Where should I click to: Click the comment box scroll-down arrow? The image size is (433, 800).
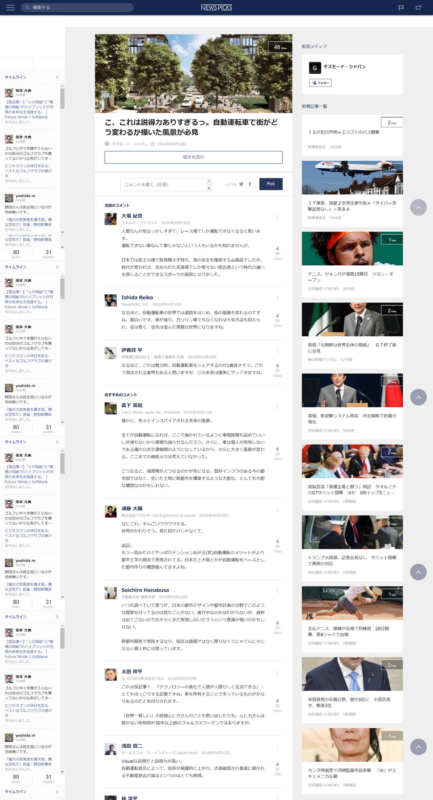coord(209,188)
